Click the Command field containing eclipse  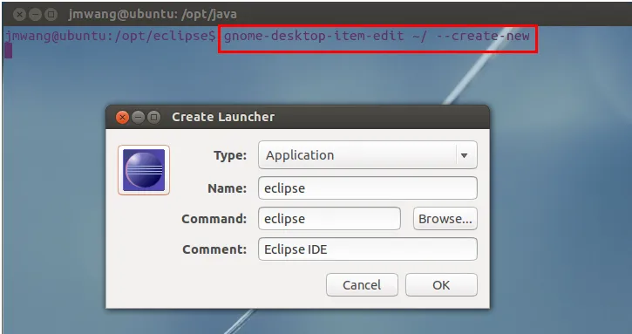point(330,219)
